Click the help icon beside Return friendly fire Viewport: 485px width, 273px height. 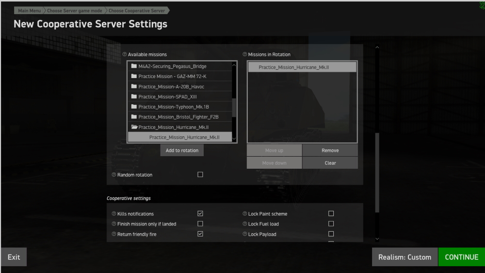pyautogui.click(x=114, y=234)
